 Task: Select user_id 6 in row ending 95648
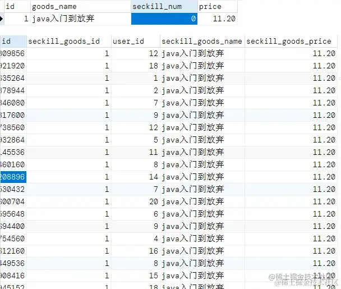136,214
